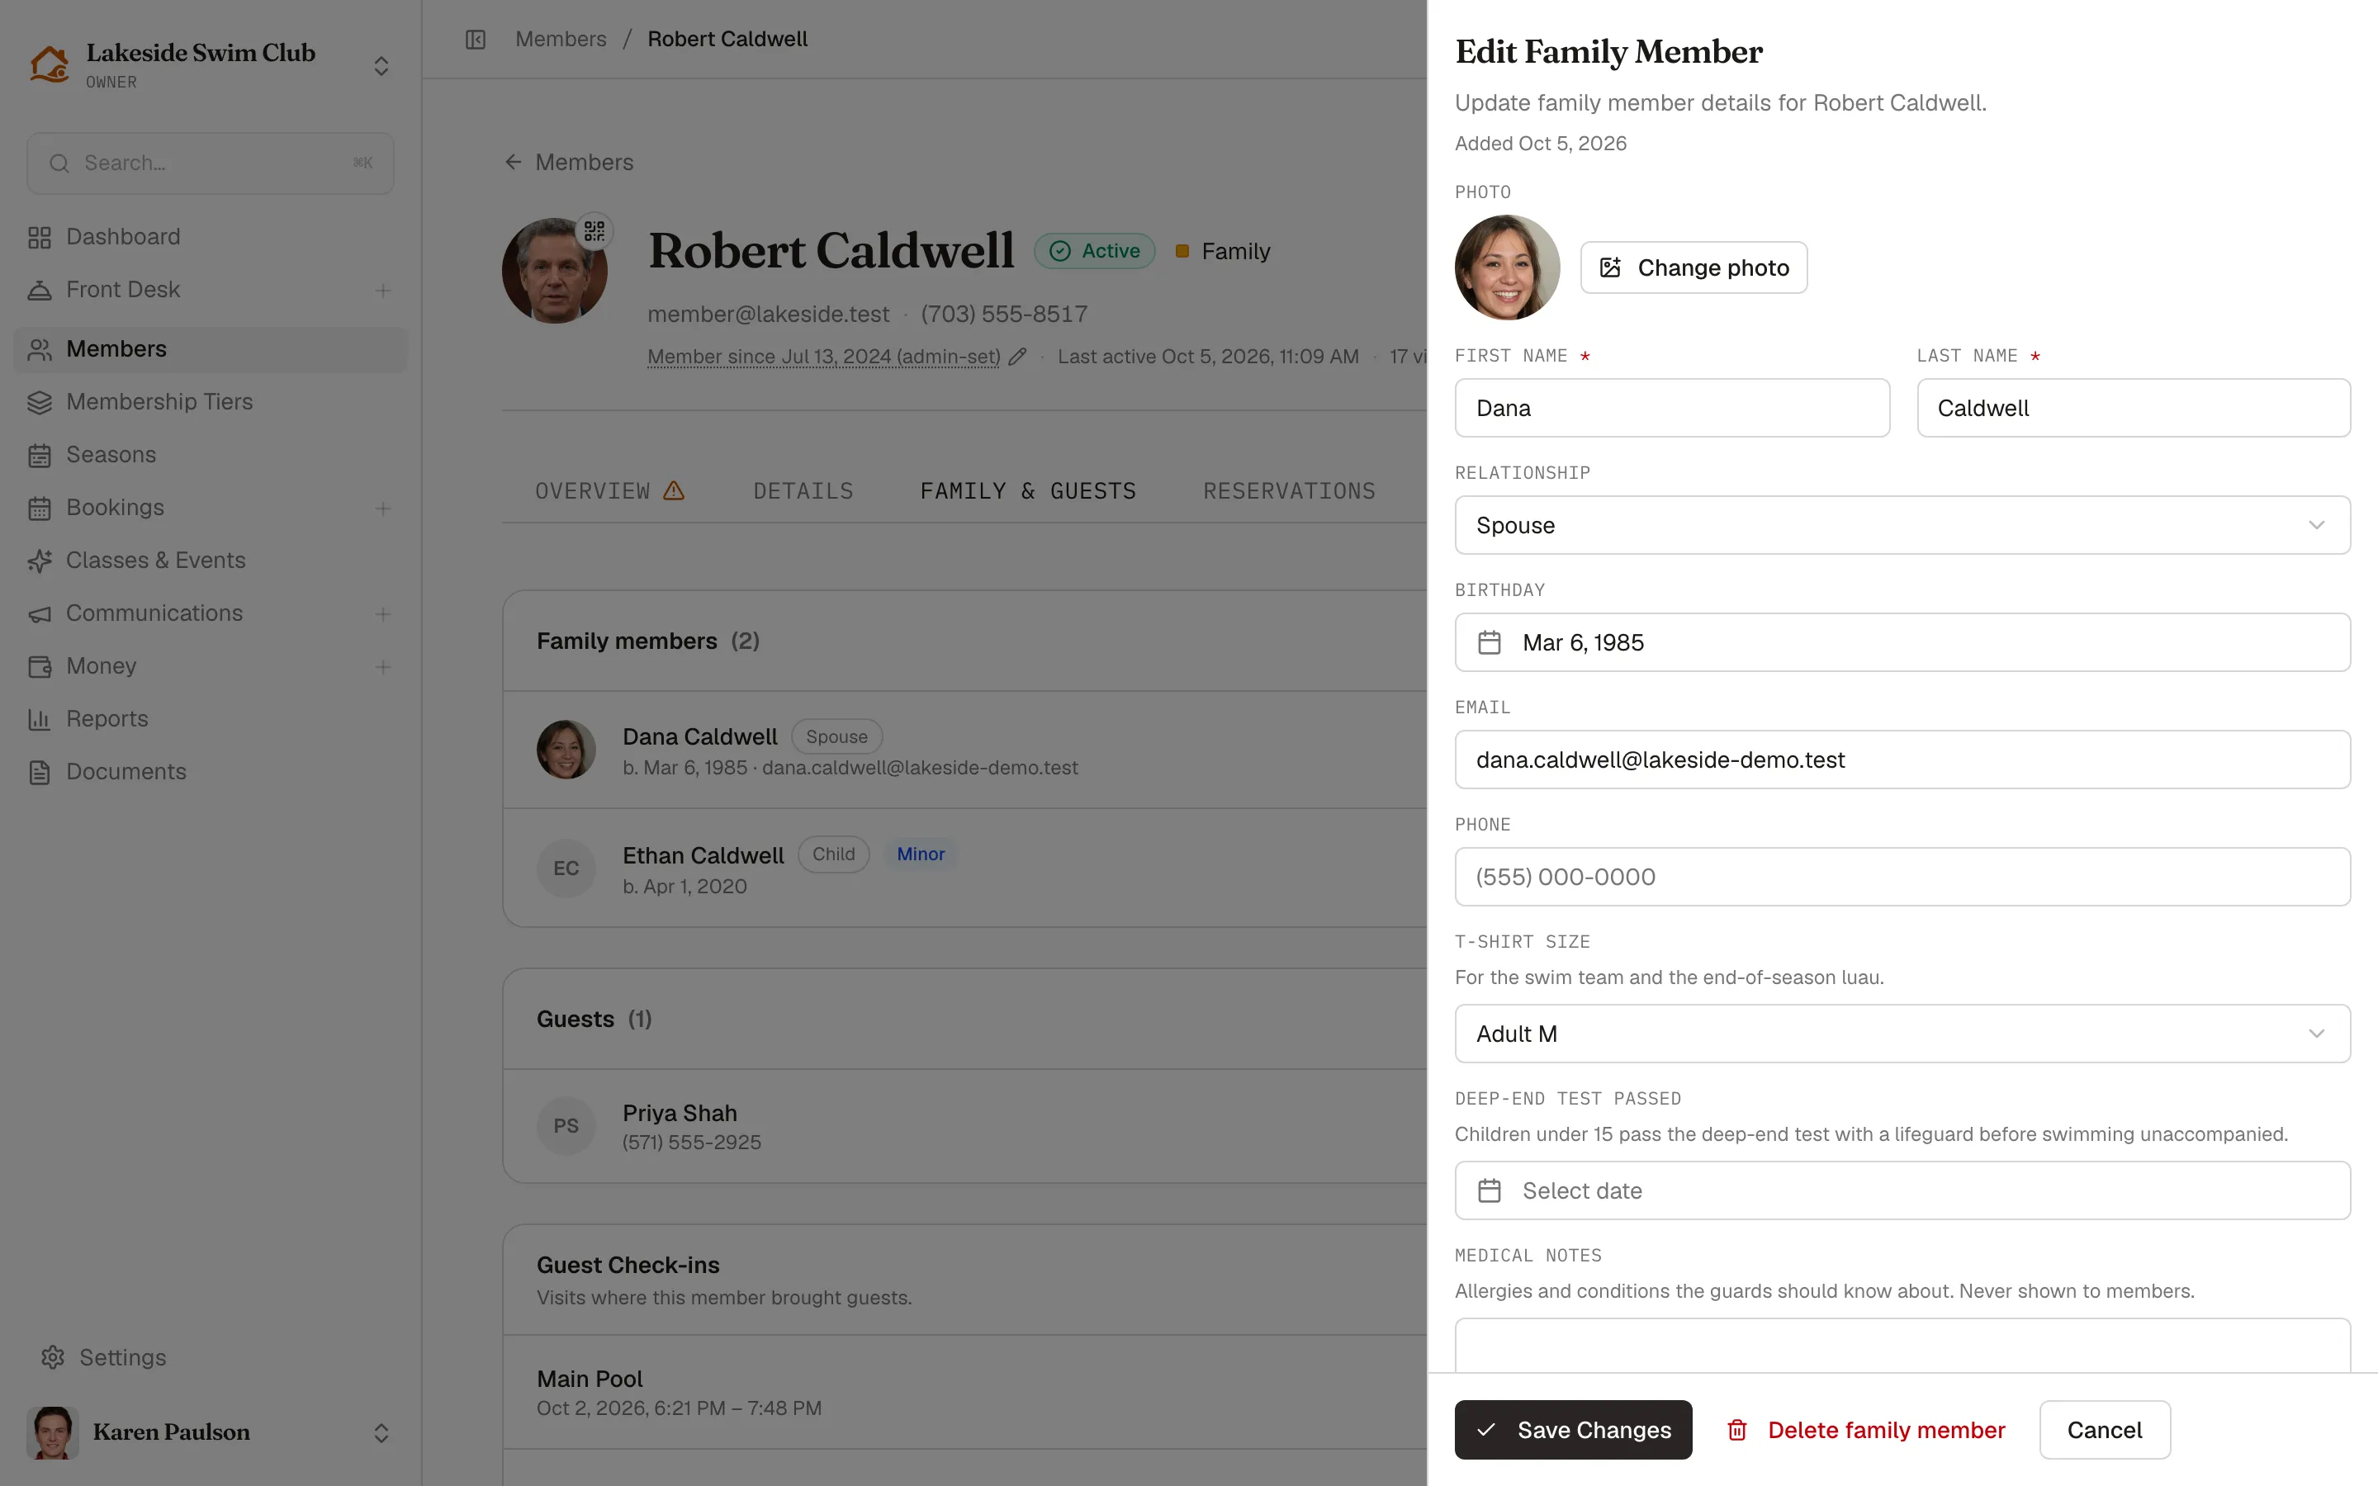Viewport: 2378px width, 1486px height.
Task: Click the plus icon beside Bookings
Action: point(383,508)
